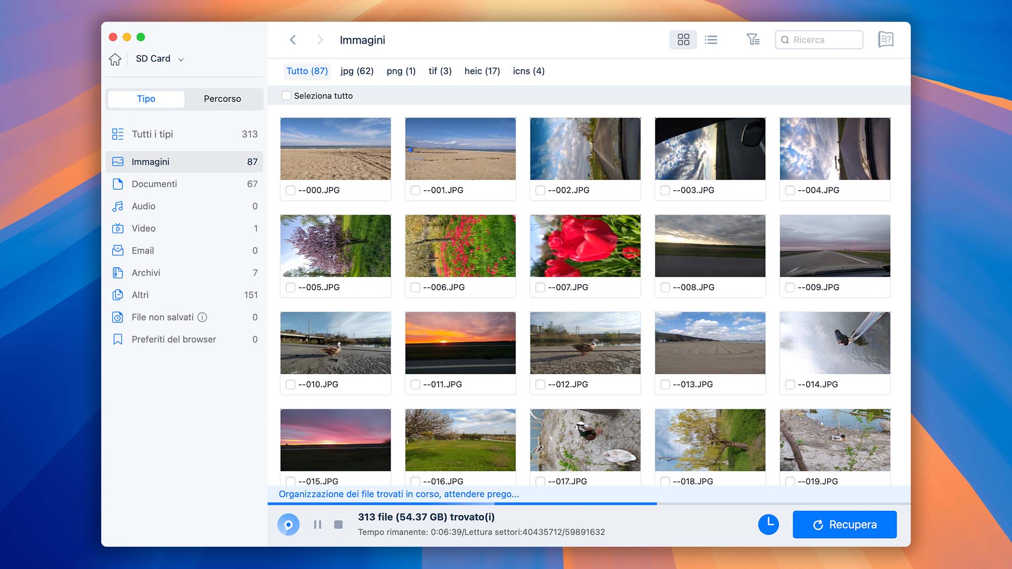
Task: Click the Immagini title in toolbar
Action: coord(362,40)
